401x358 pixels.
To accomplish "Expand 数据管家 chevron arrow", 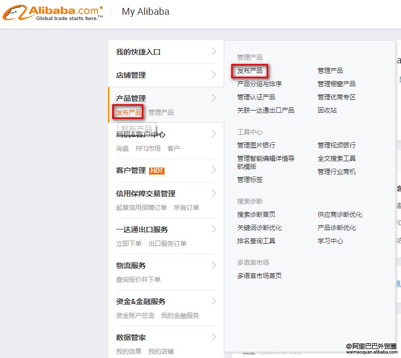I will (214, 337).
